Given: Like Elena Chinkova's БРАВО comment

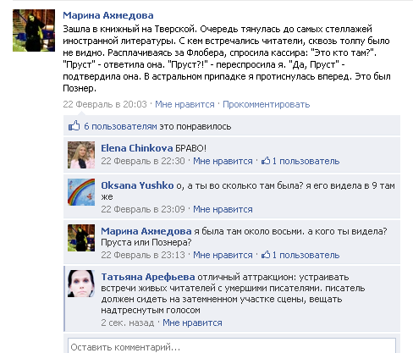Looking at the screenshot, I should click(x=223, y=161).
